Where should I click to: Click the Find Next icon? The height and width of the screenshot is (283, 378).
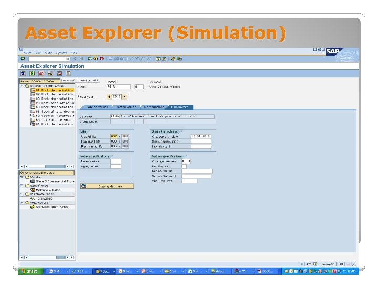pos(122,59)
